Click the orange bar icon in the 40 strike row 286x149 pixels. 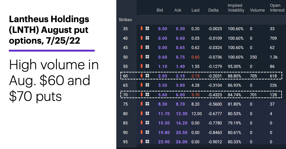click(x=141, y=38)
